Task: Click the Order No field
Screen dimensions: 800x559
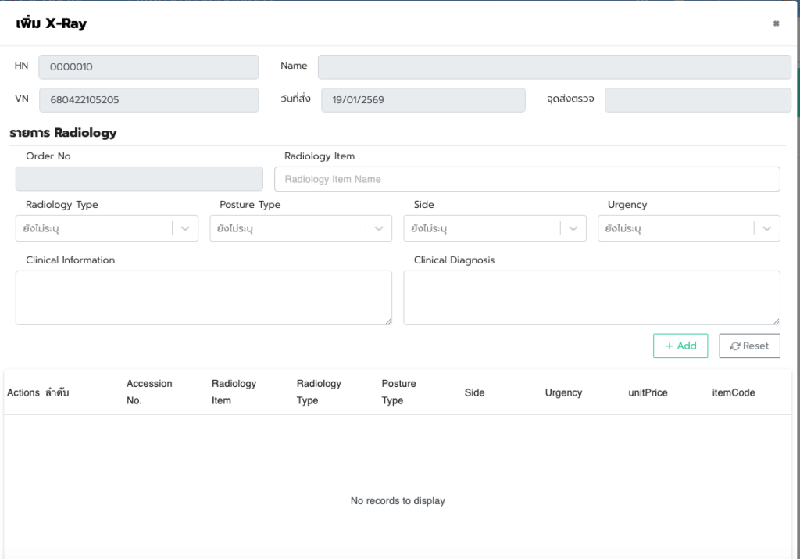Action: click(139, 179)
